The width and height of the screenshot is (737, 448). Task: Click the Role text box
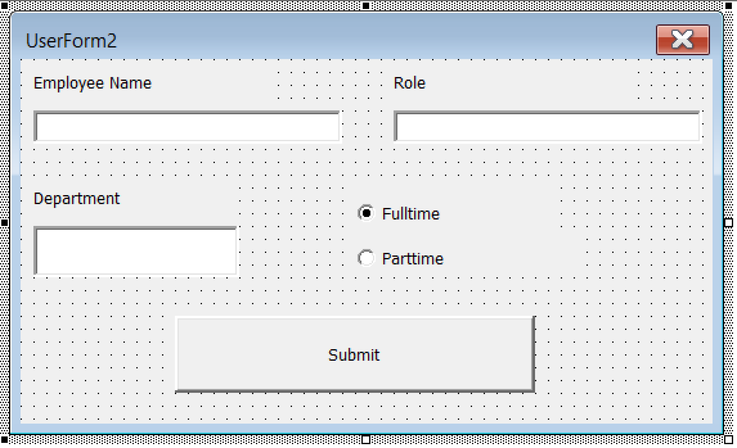(547, 127)
